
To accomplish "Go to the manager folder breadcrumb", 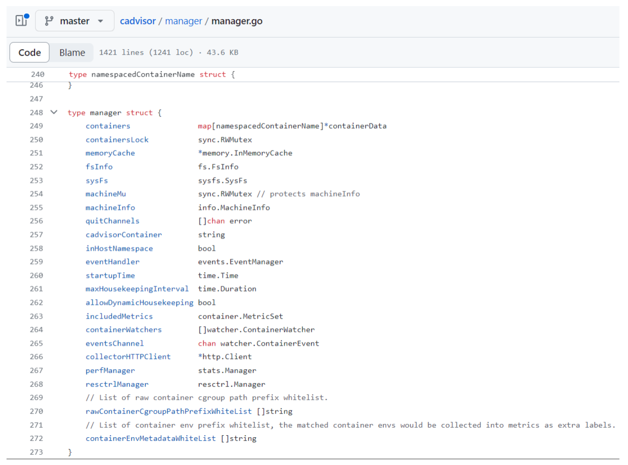I will click(x=183, y=21).
